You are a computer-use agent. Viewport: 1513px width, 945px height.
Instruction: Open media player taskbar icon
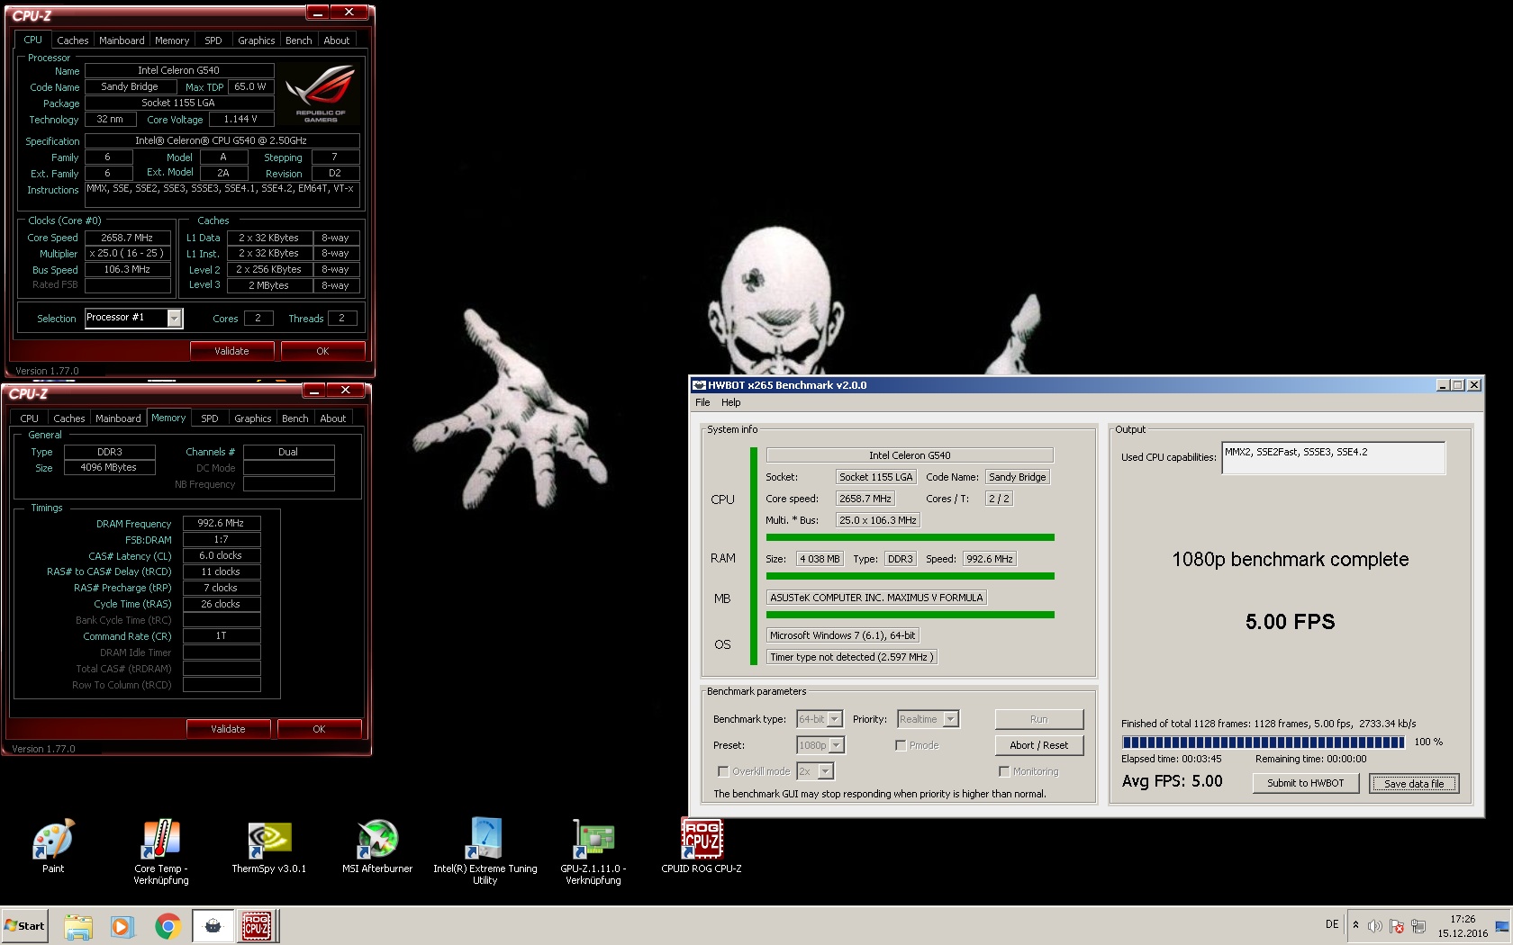tap(122, 926)
